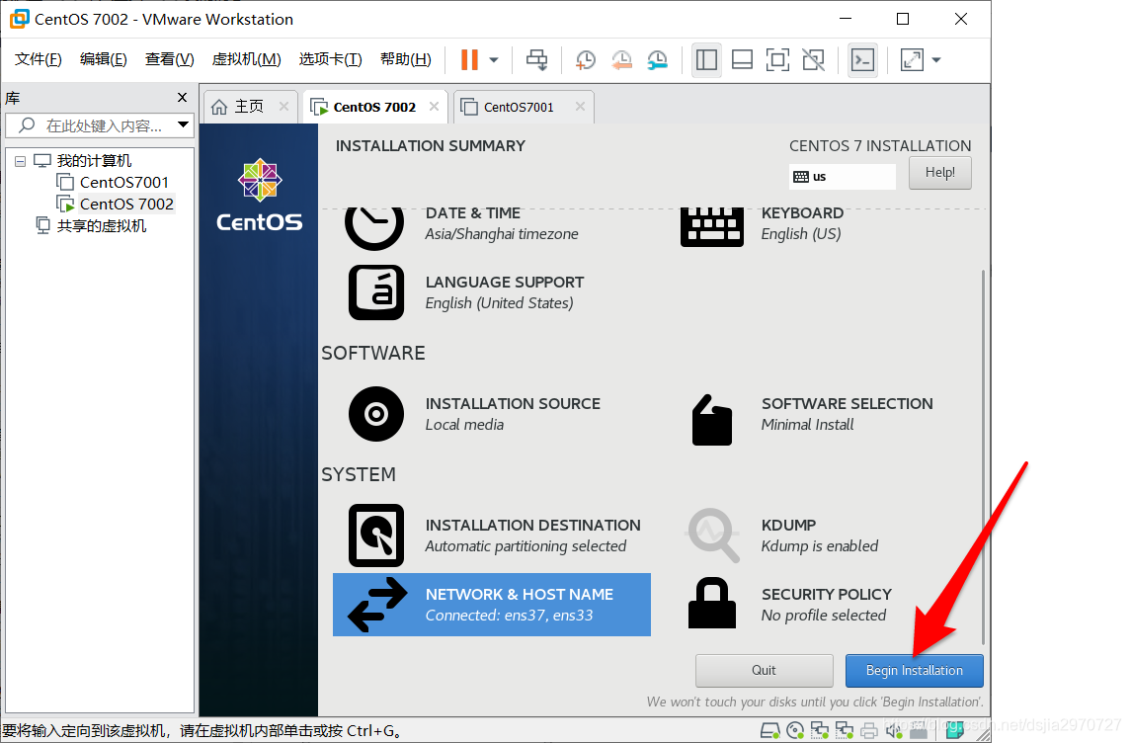Image resolution: width=1131 pixels, height=743 pixels.
Task: Click the Quit button
Action: (x=764, y=670)
